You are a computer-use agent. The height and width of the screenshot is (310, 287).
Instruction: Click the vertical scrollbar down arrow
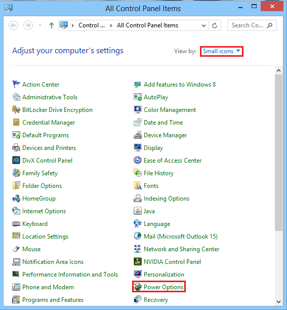278,302
